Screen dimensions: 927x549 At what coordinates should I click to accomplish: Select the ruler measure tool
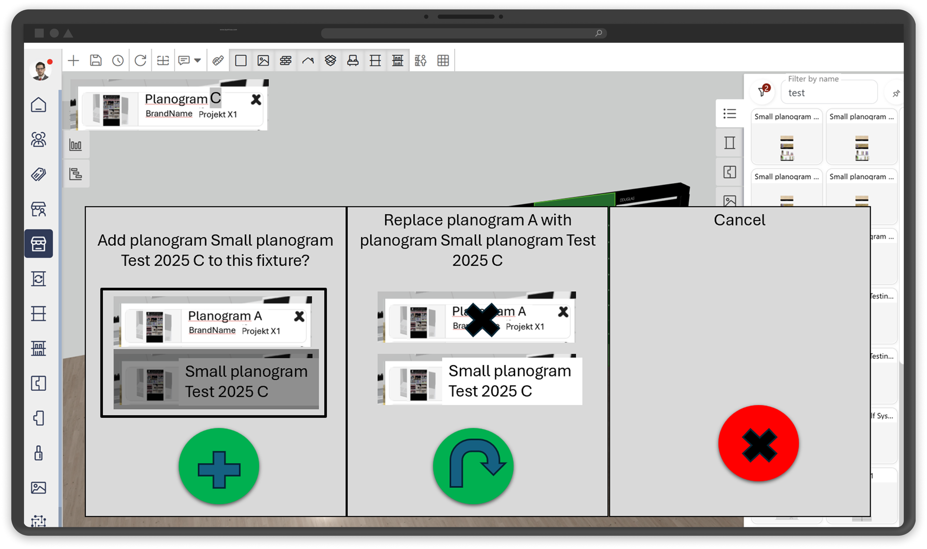pos(218,60)
